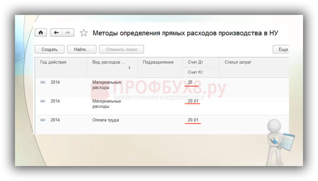Open search with the Найти... button

click(82, 49)
